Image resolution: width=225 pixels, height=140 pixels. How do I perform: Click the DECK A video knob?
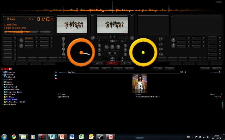tap(107, 47)
